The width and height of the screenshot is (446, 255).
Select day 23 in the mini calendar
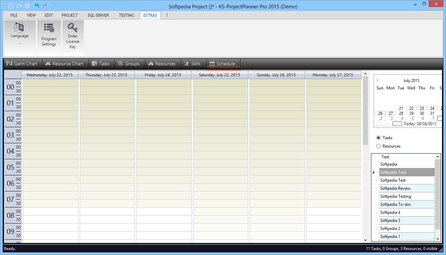(422, 108)
